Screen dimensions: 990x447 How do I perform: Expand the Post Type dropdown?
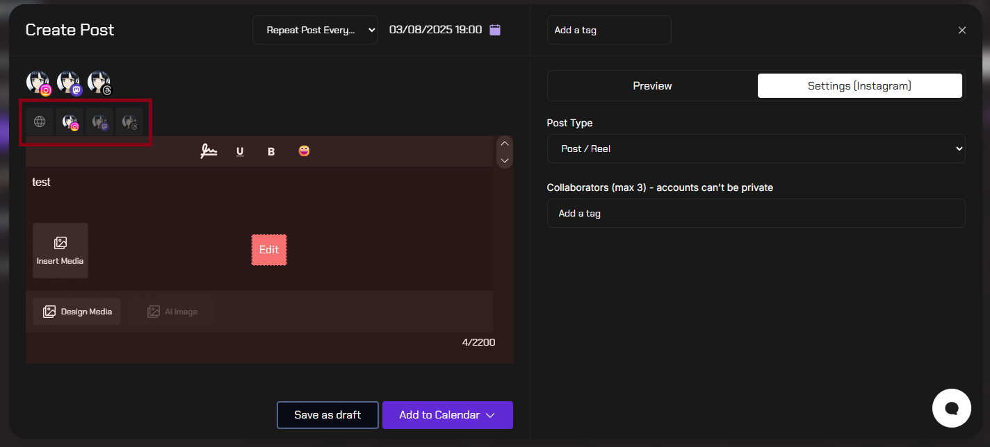tap(756, 149)
